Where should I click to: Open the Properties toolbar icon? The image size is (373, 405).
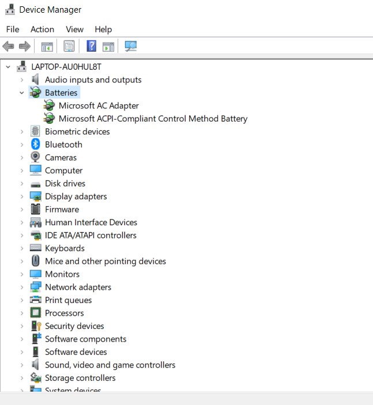pyautogui.click(x=69, y=46)
